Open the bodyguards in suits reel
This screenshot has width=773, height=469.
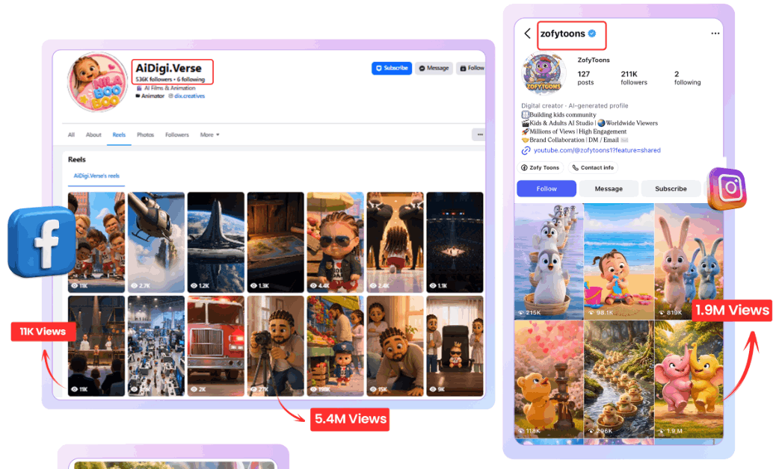[395, 243]
